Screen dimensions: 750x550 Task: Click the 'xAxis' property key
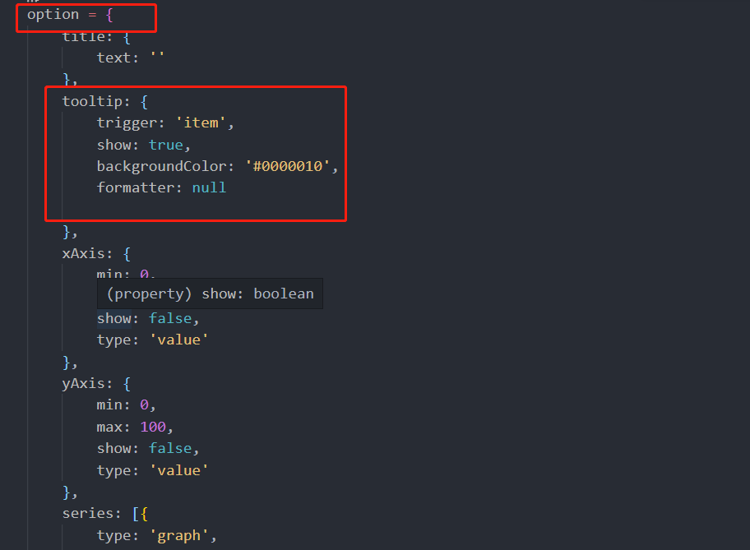coord(84,253)
